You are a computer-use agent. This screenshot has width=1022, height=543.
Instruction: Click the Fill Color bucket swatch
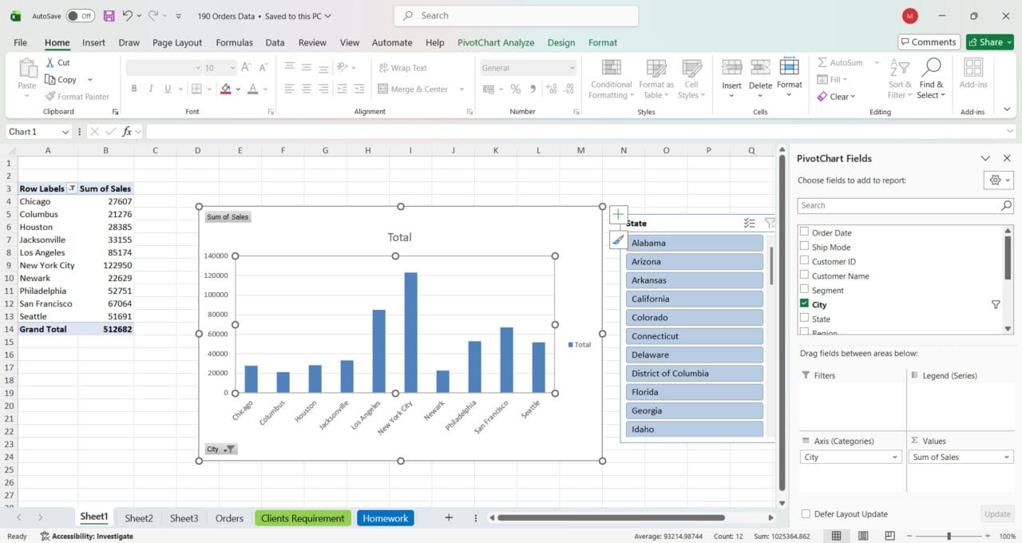(226, 89)
